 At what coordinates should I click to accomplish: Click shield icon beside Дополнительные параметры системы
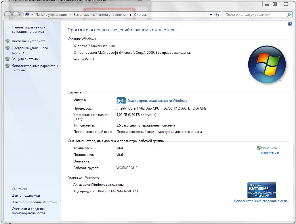pos(7,66)
